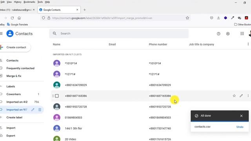The height and width of the screenshot is (141, 251).
Task: Delete label Imported on 9/7 trash icon
Action: [x=40, y=110]
